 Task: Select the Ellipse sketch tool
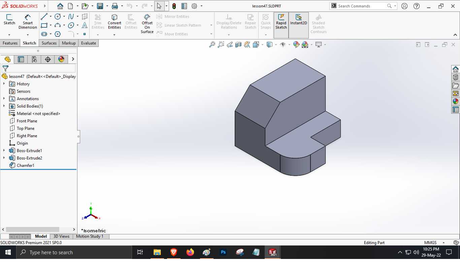pos(71,25)
